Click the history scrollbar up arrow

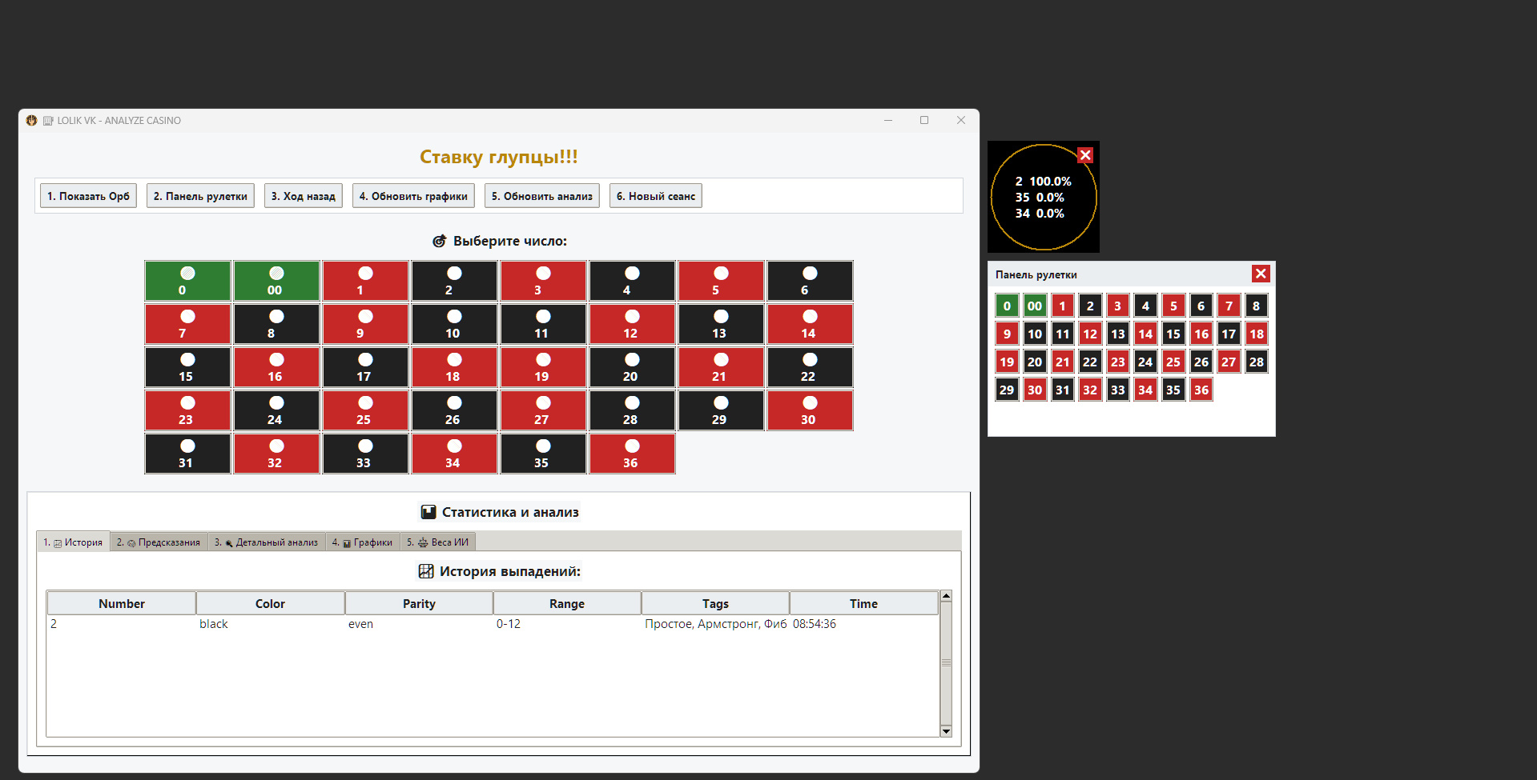[946, 596]
